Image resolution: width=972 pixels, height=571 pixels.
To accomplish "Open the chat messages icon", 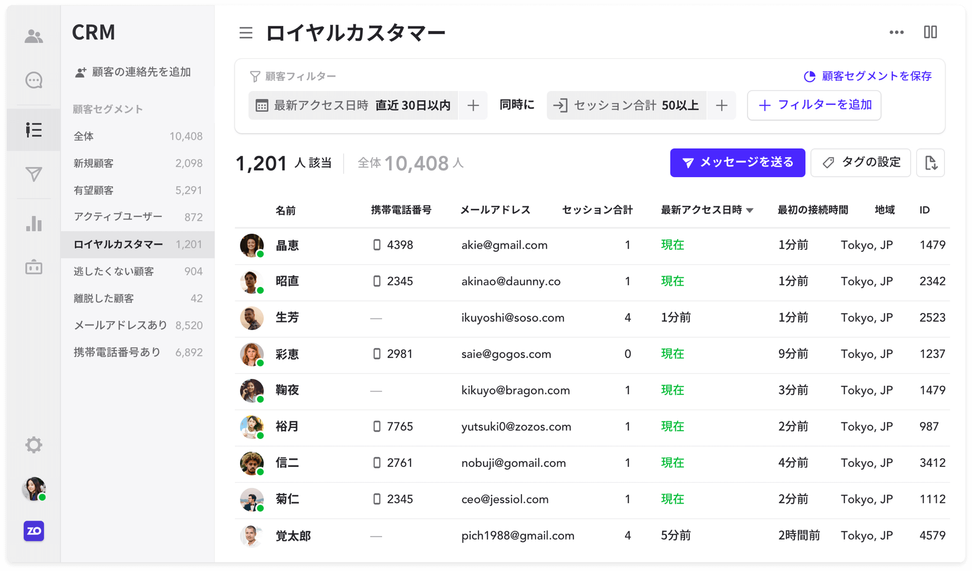I will tap(33, 80).
